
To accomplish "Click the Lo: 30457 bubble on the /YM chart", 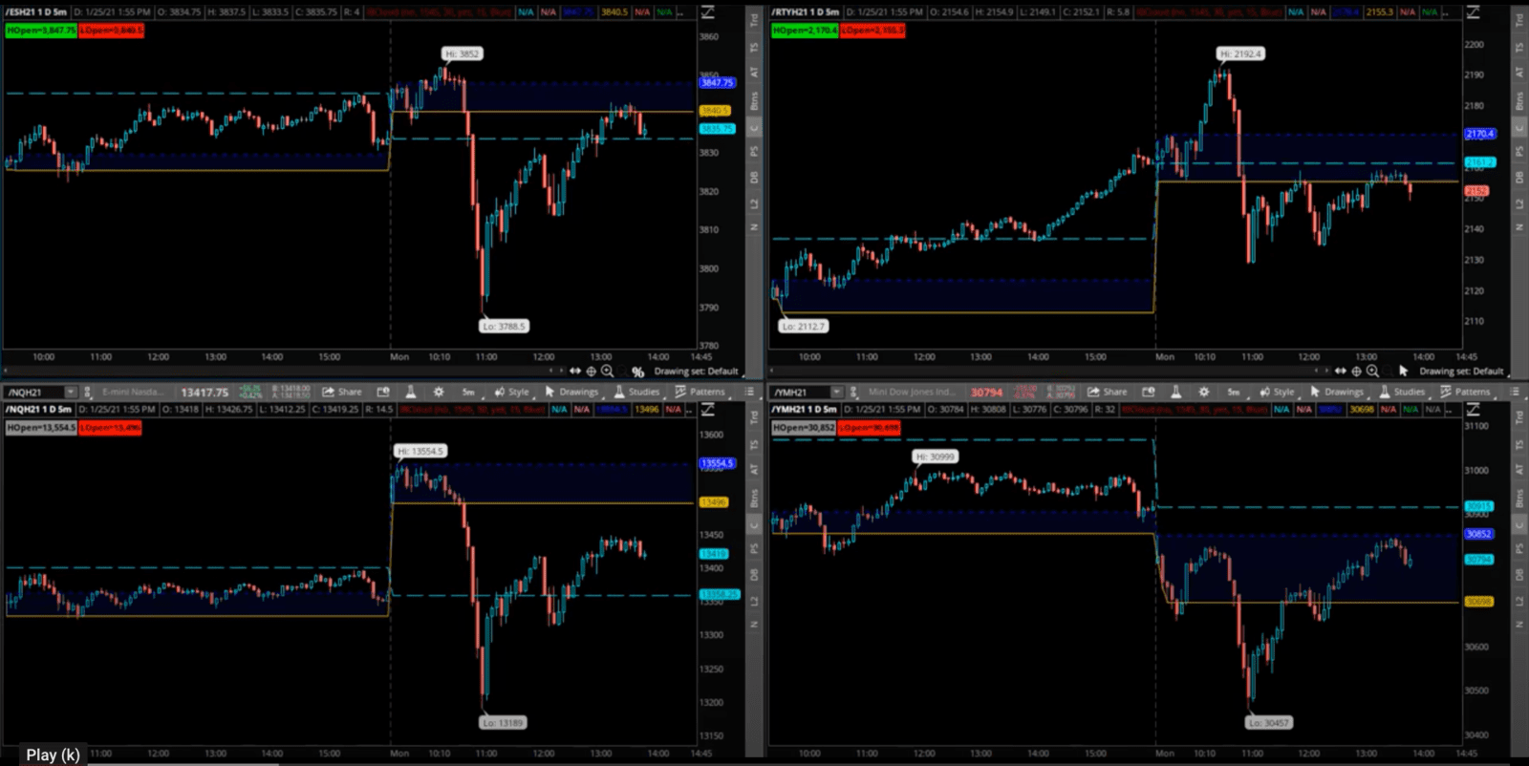I will pyautogui.click(x=1269, y=723).
